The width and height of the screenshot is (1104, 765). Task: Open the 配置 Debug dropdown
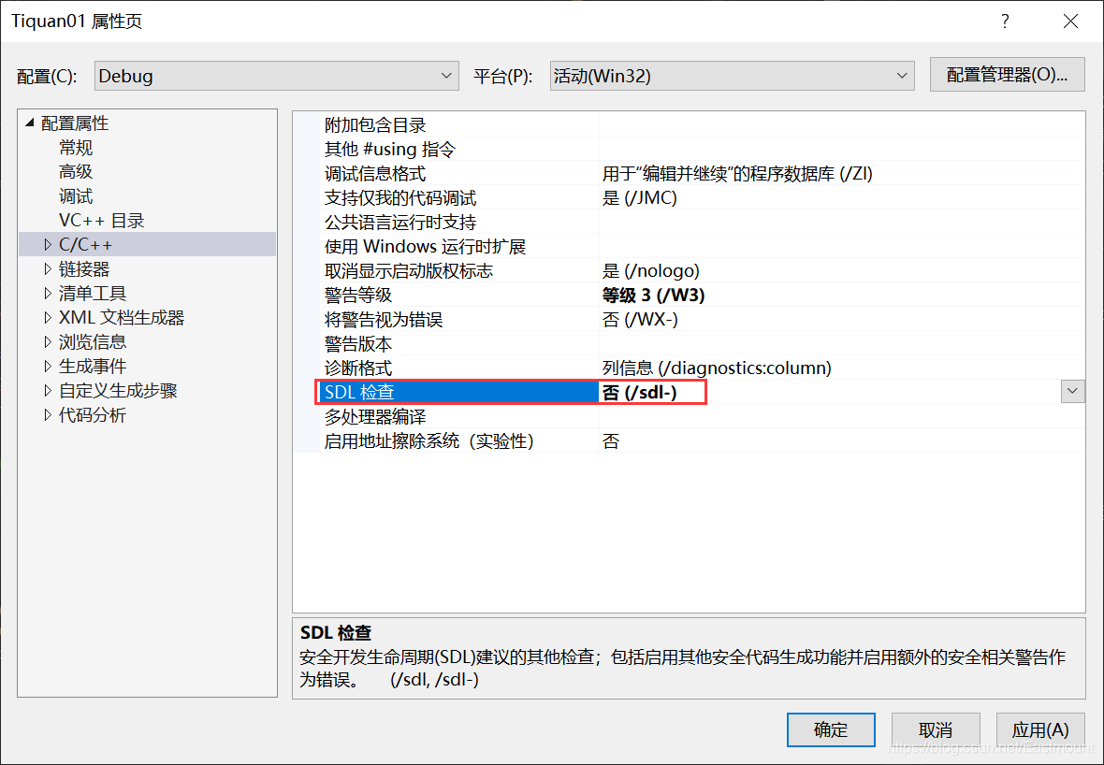pyautogui.click(x=446, y=76)
